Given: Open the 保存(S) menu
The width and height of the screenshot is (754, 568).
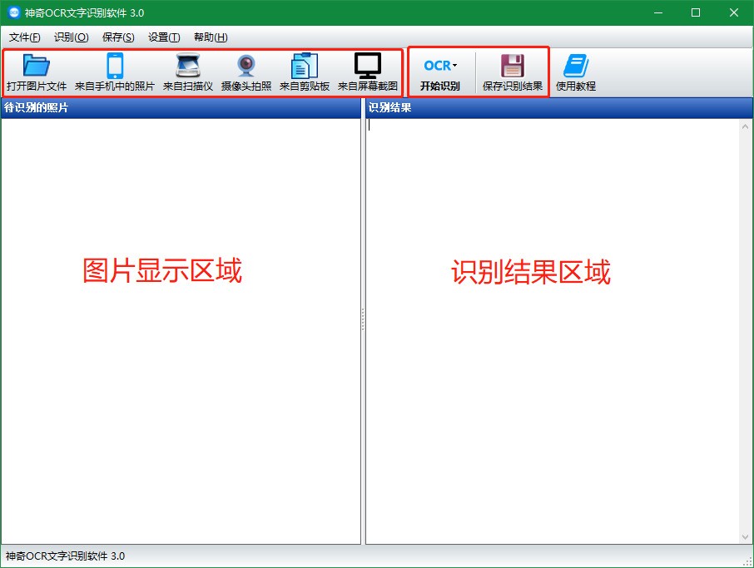Looking at the screenshot, I should pyautogui.click(x=118, y=37).
